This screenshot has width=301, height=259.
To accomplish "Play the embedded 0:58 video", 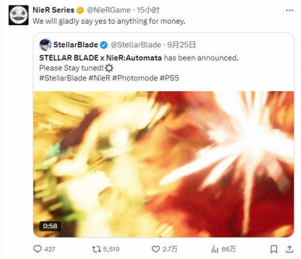I will pos(163,164).
